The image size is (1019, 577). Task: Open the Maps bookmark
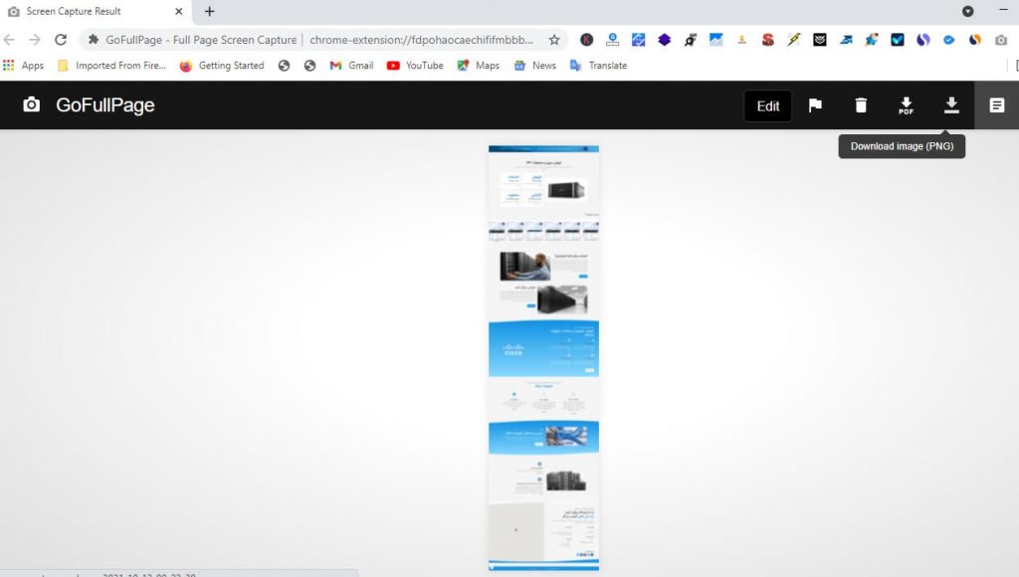(x=479, y=65)
